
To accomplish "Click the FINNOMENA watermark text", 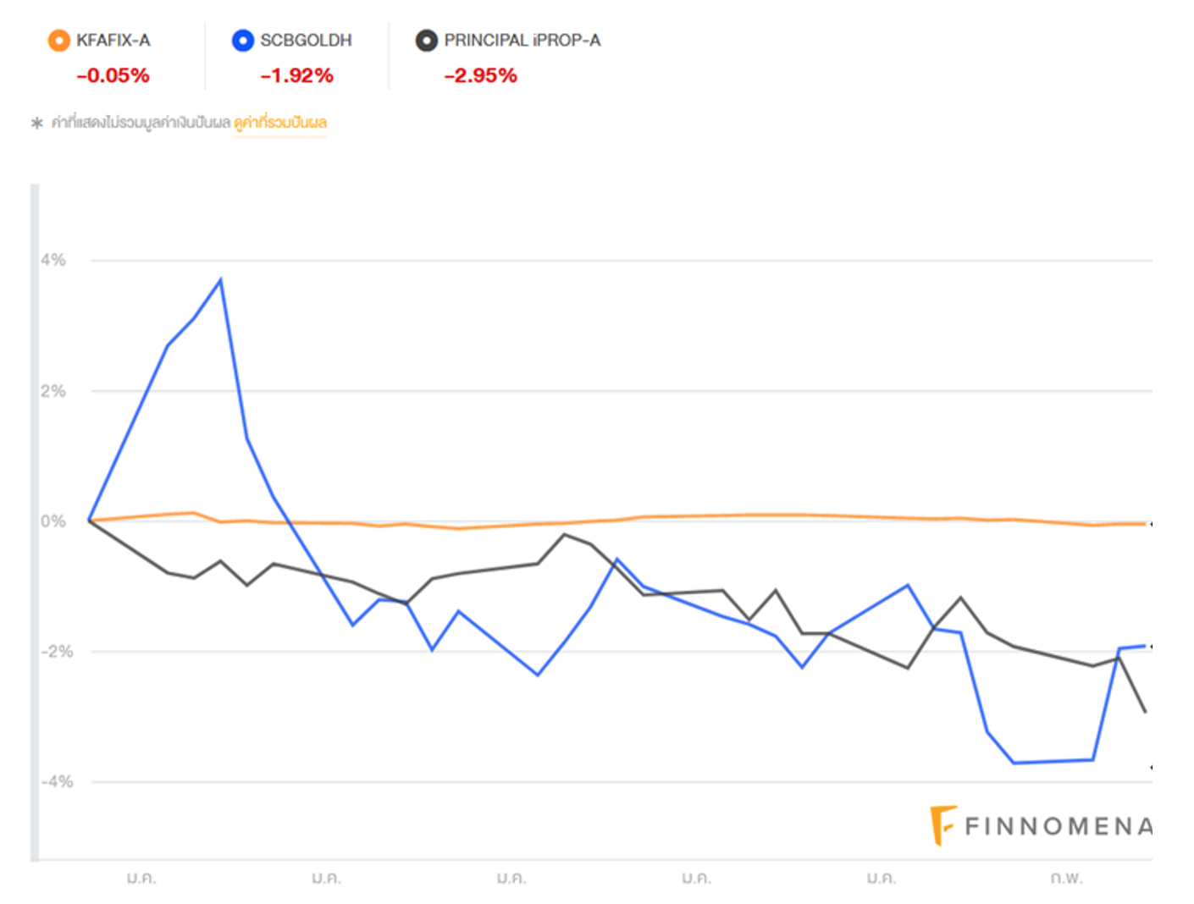I will point(1059,826).
